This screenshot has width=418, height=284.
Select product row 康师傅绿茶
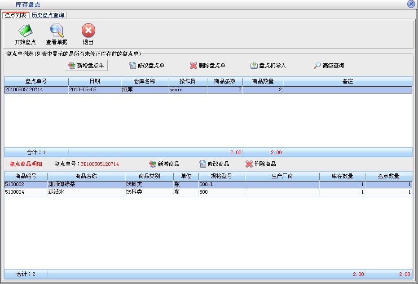(64, 184)
